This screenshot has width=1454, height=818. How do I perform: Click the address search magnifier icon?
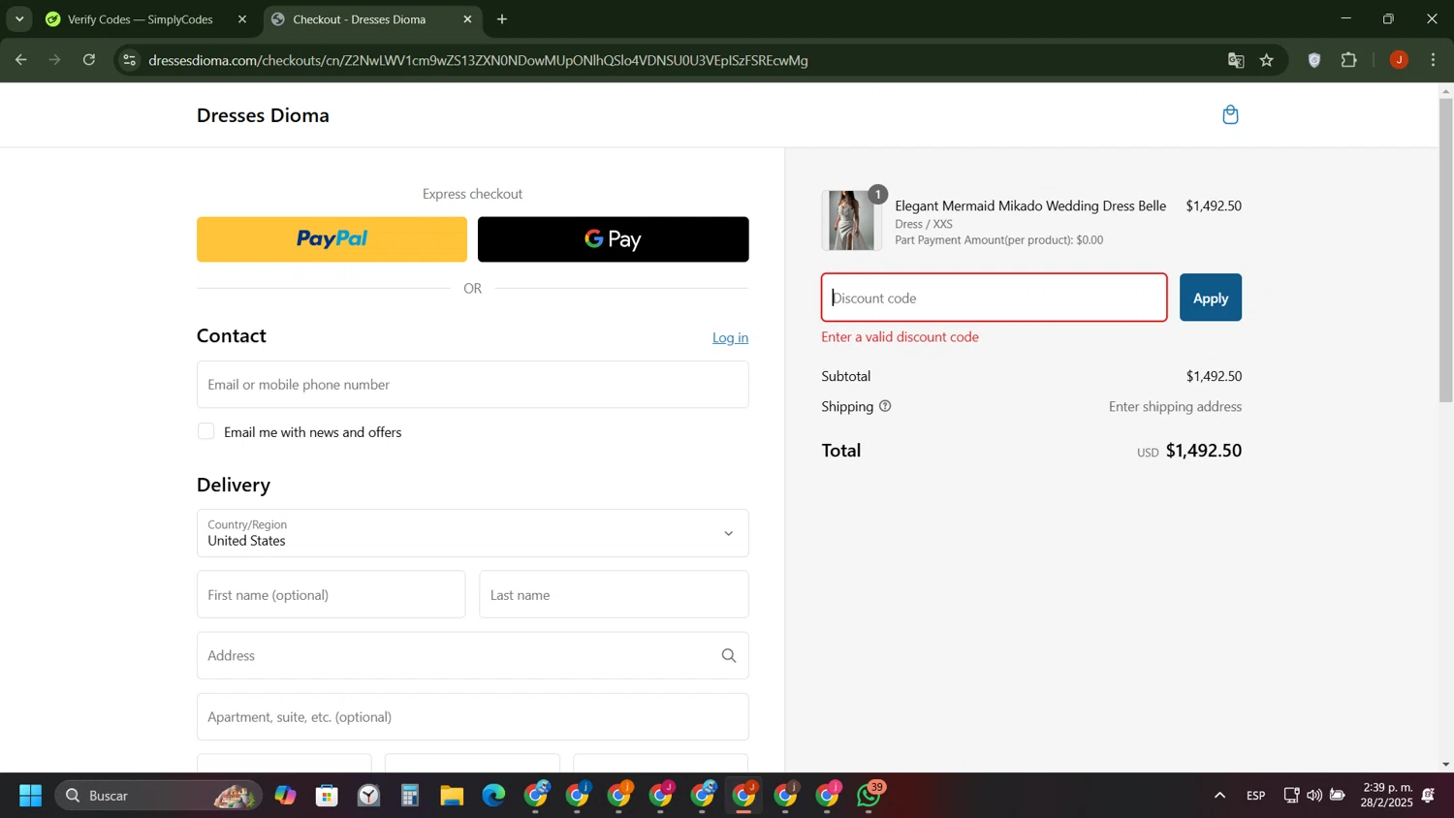(729, 656)
